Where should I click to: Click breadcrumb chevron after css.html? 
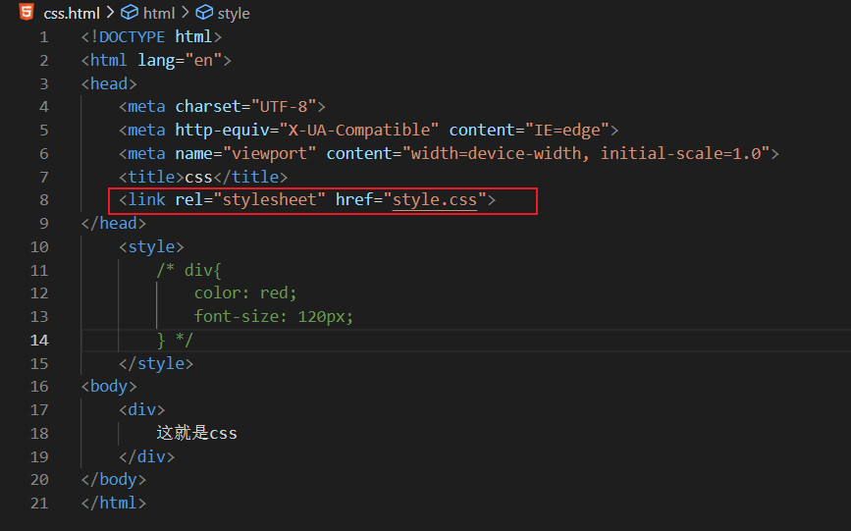[x=110, y=12]
